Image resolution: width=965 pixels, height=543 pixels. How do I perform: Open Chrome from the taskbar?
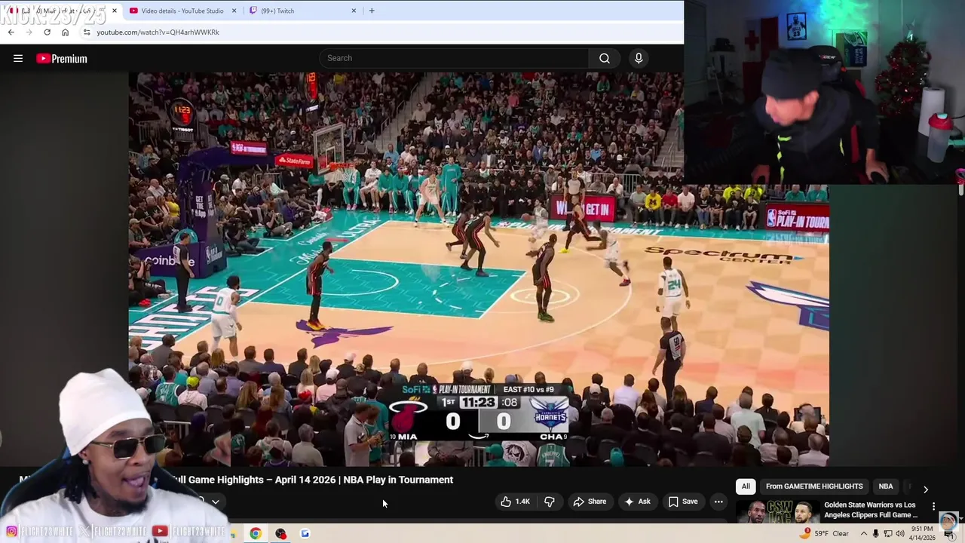(256, 533)
